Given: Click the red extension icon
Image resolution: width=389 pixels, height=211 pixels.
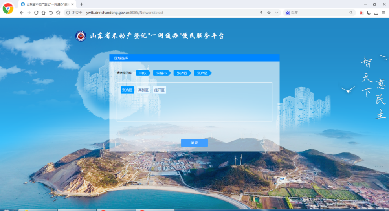Looking at the screenshot, I should click(x=361, y=13).
